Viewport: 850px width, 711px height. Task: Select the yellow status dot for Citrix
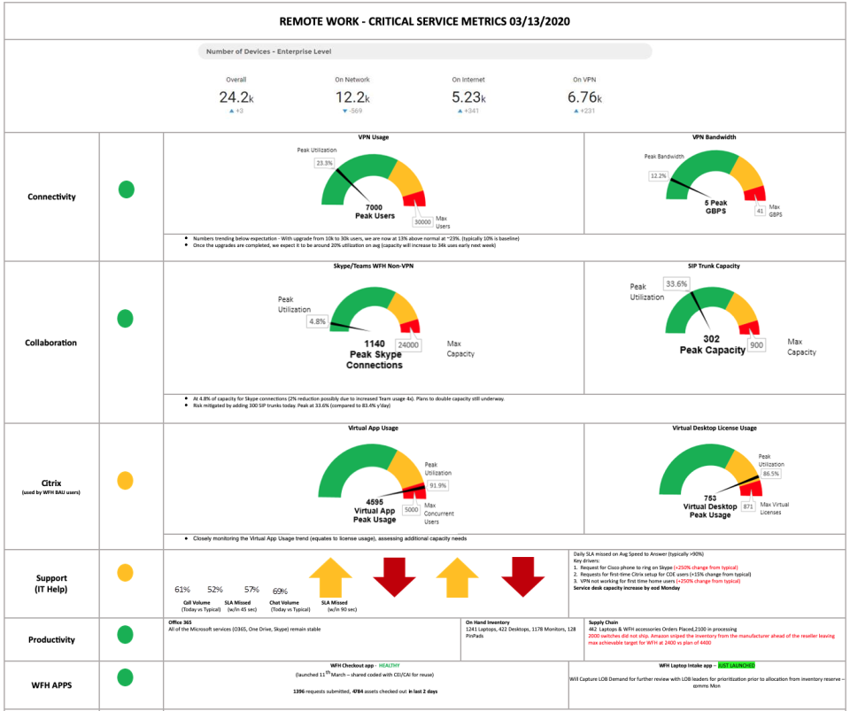click(x=126, y=481)
